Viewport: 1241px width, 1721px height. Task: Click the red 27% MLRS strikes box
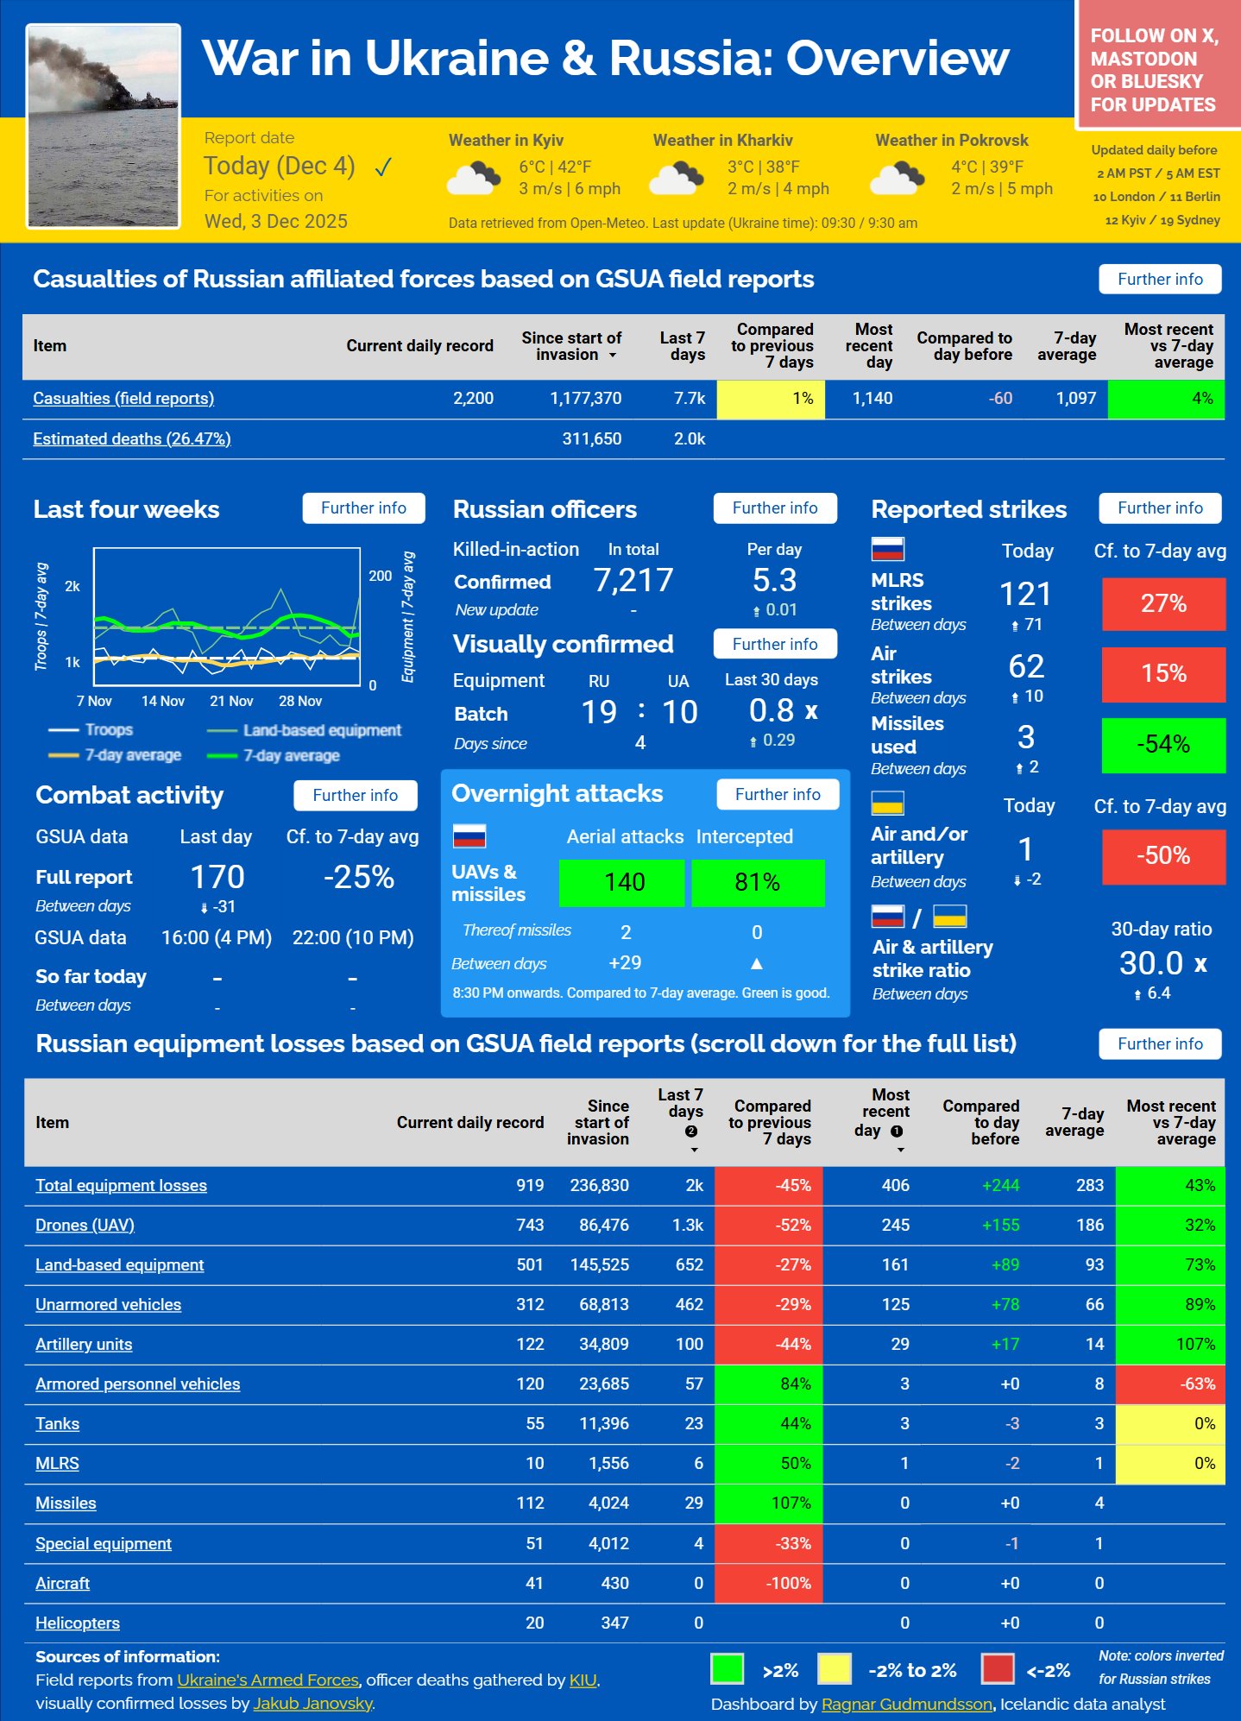click(x=1163, y=603)
